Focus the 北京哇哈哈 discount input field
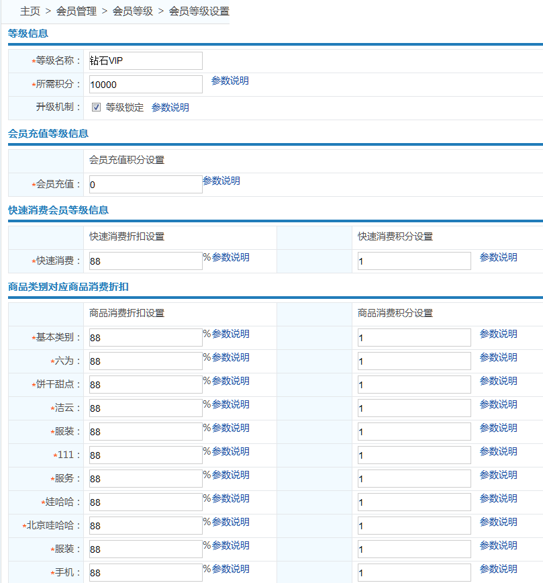The height and width of the screenshot is (583, 543). 145,525
